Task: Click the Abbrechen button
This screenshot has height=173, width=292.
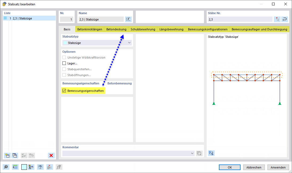Action: (254, 167)
